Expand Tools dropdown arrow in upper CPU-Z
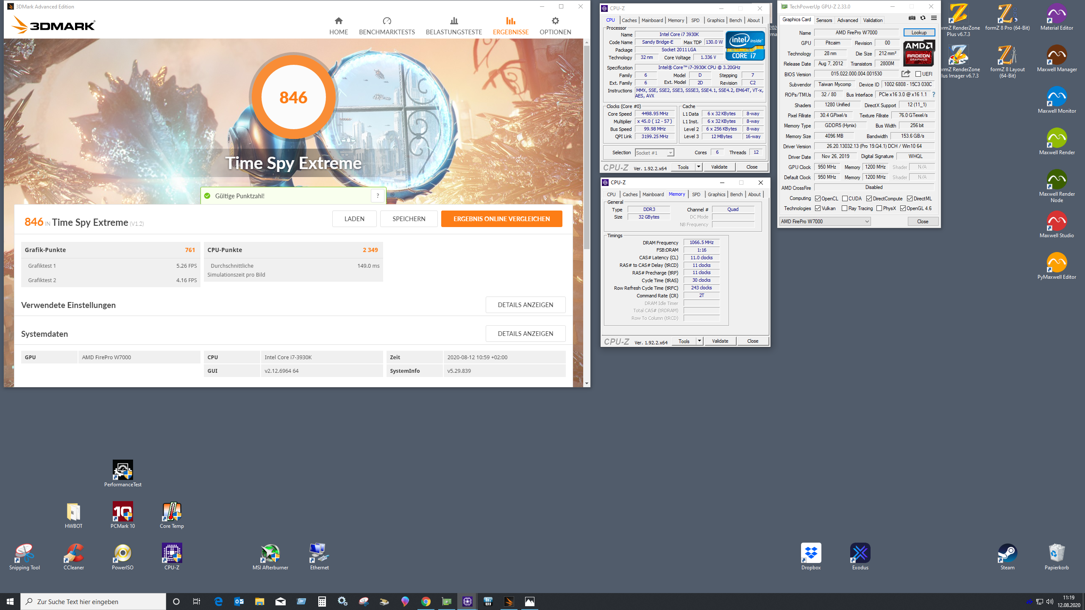 698,167
